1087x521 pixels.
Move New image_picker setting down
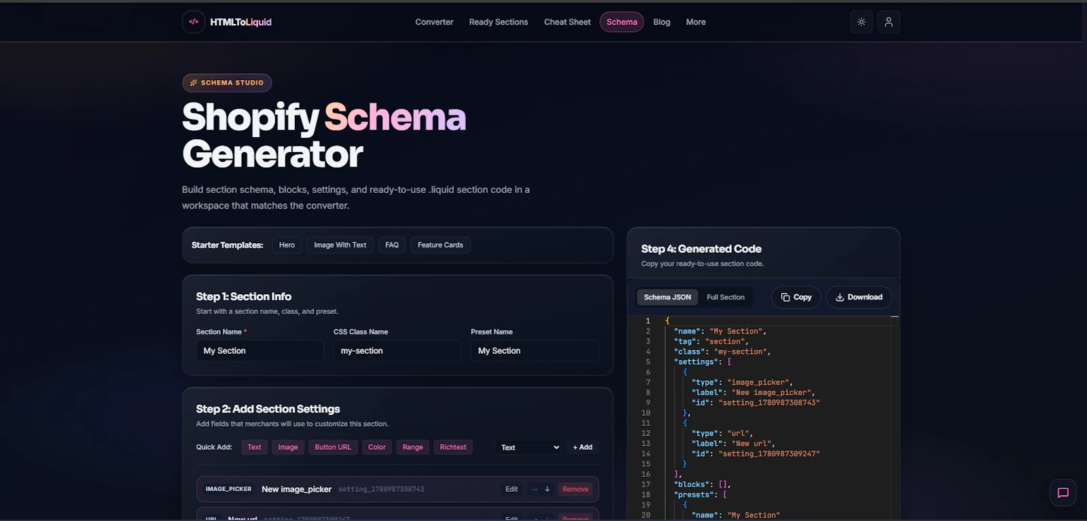pos(547,489)
